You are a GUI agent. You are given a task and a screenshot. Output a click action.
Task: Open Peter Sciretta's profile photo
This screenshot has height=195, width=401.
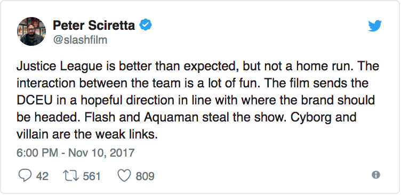31,31
